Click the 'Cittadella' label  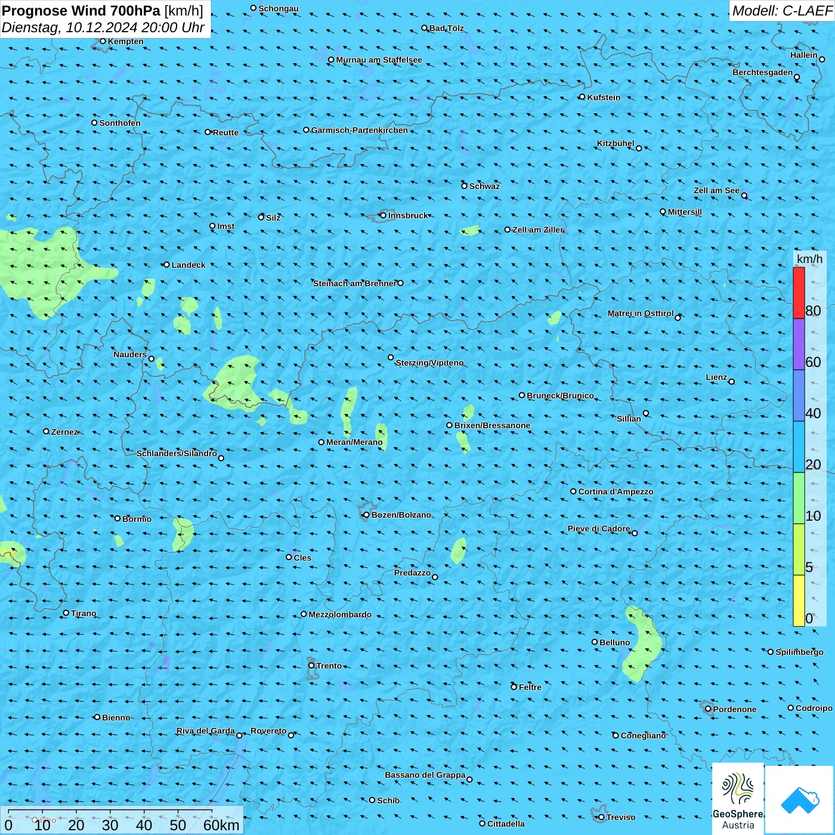506,824
